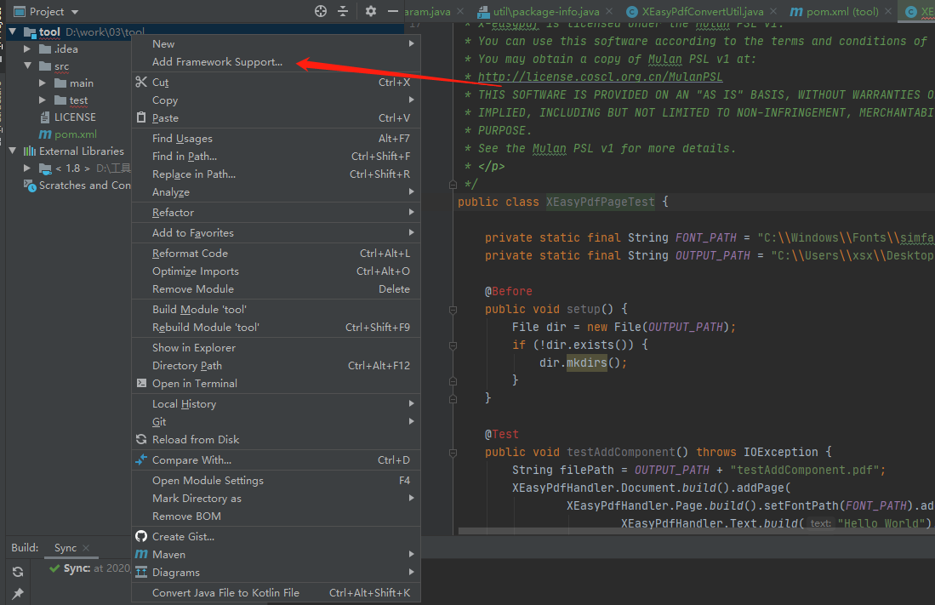Image resolution: width=935 pixels, height=605 pixels.
Task: Click the Open in Terminal icon
Action: pos(141,383)
